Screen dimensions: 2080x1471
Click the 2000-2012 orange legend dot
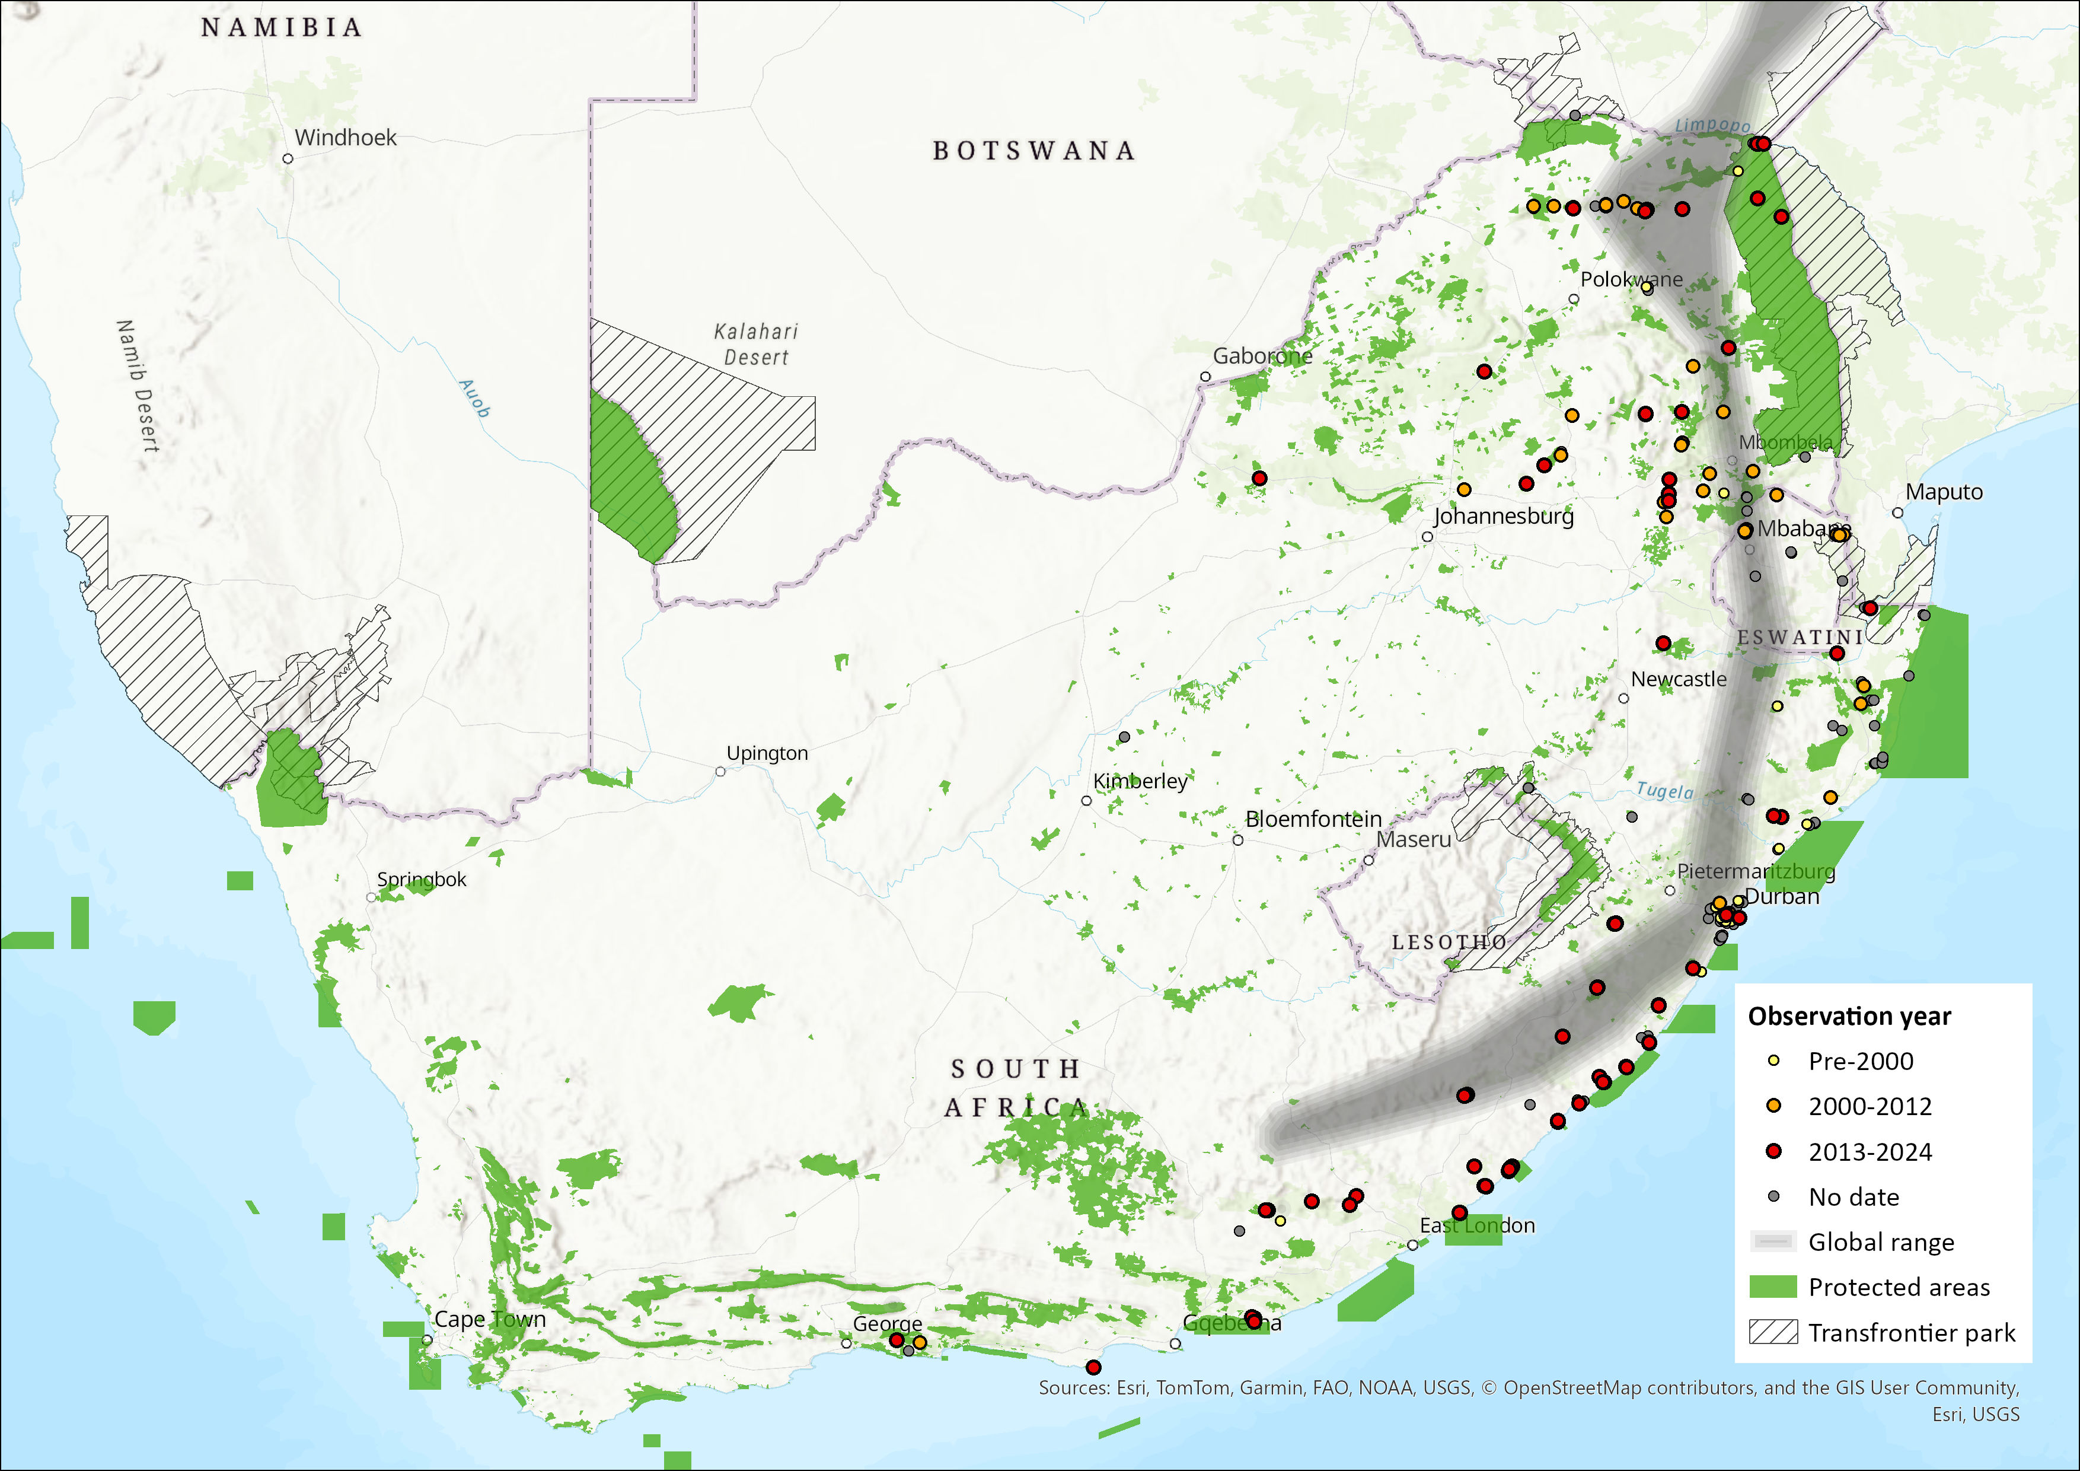(1774, 1106)
